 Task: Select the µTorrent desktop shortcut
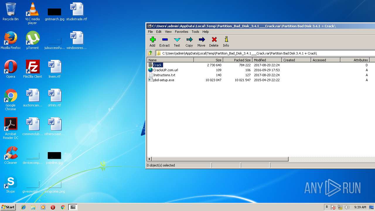point(32,40)
